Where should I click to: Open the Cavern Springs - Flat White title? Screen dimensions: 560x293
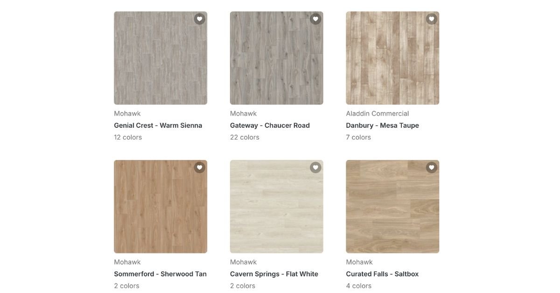coord(274,274)
